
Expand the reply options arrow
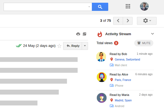click(85, 46)
